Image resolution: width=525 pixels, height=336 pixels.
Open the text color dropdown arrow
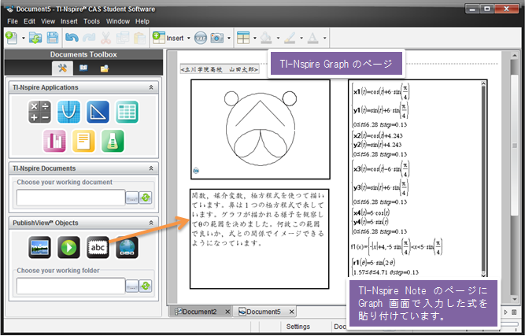[324, 38]
